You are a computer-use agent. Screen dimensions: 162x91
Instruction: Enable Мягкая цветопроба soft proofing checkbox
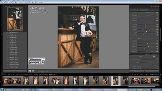37,71
